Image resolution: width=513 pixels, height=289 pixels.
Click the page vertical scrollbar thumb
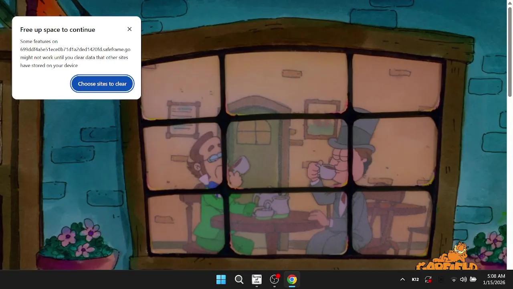[x=510, y=51]
